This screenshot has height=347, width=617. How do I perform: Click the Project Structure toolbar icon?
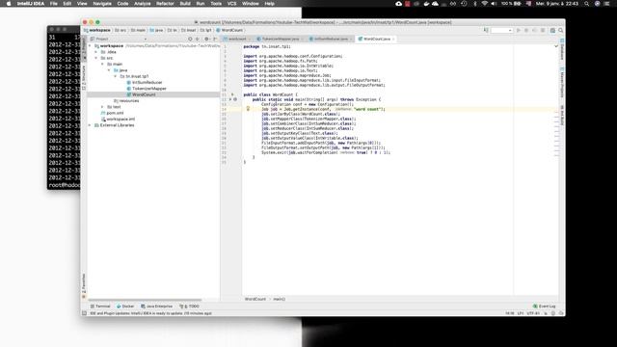pos(552,30)
